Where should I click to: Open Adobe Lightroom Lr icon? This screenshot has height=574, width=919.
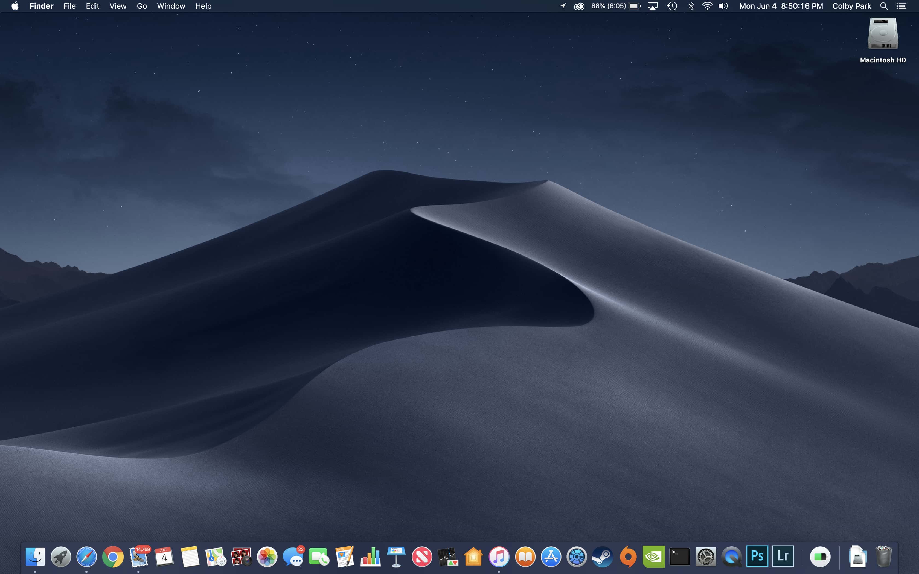(x=783, y=556)
